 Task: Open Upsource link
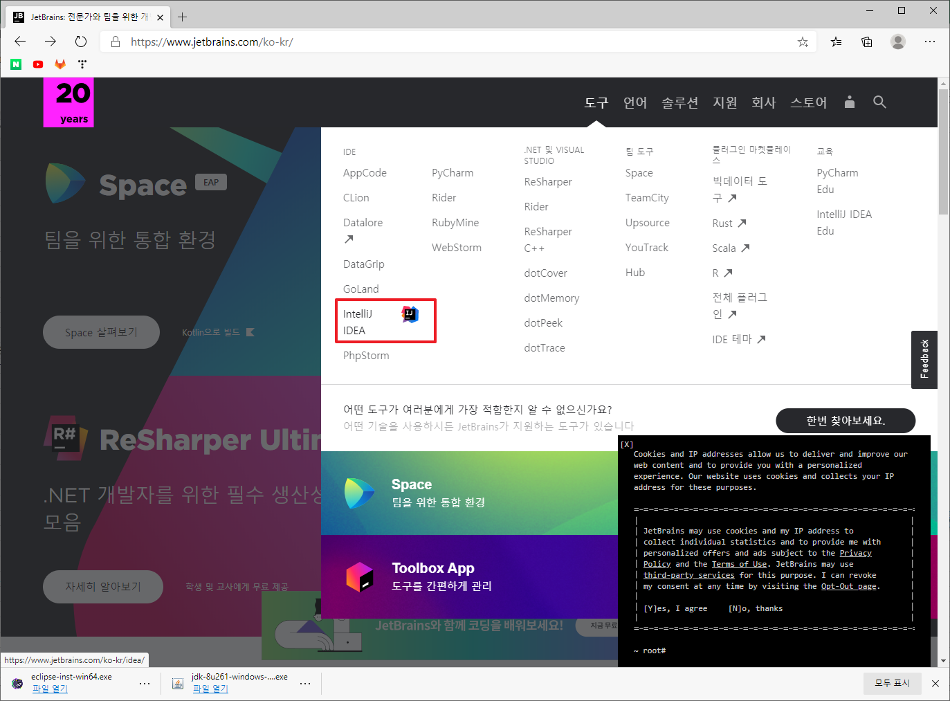[648, 223]
